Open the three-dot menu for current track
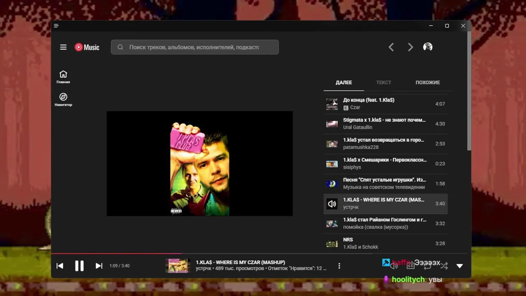 (339, 266)
